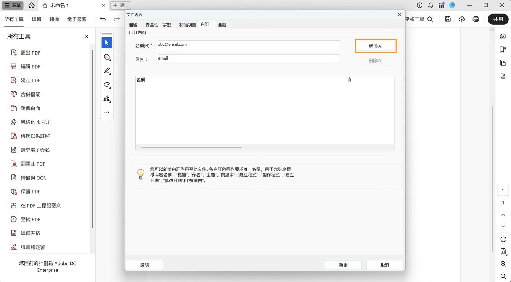The height and width of the screenshot is (282, 511).
Task: Open the 選單 hamburger menu
Action: [13, 5]
